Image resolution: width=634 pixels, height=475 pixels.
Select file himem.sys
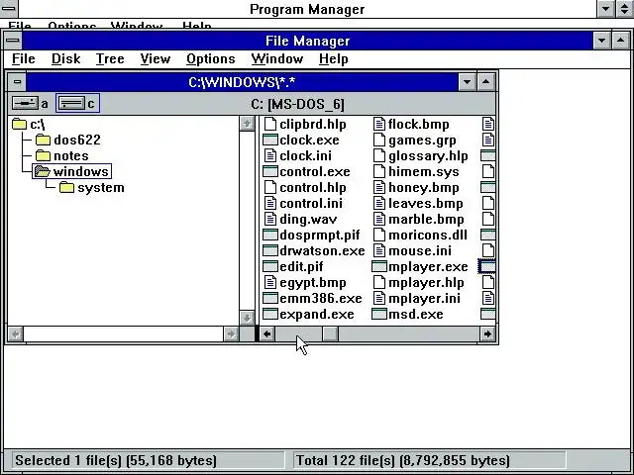[x=423, y=171]
